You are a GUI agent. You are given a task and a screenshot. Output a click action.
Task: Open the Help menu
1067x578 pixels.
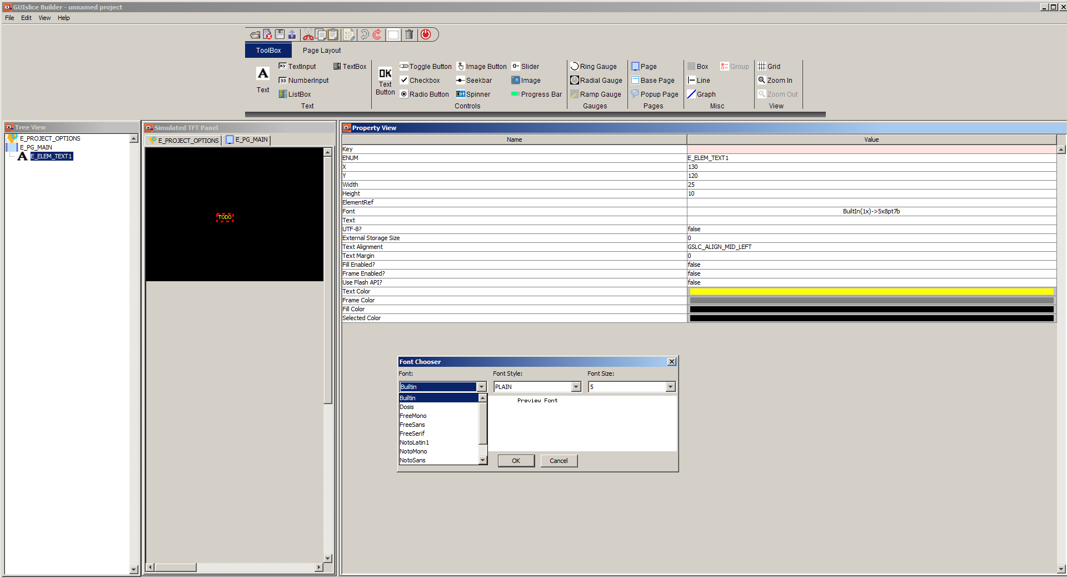coord(64,18)
